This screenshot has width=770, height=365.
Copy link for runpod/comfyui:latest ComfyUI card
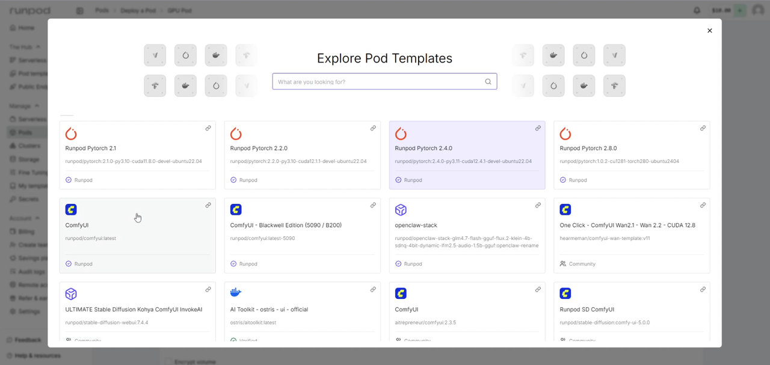pos(208,205)
